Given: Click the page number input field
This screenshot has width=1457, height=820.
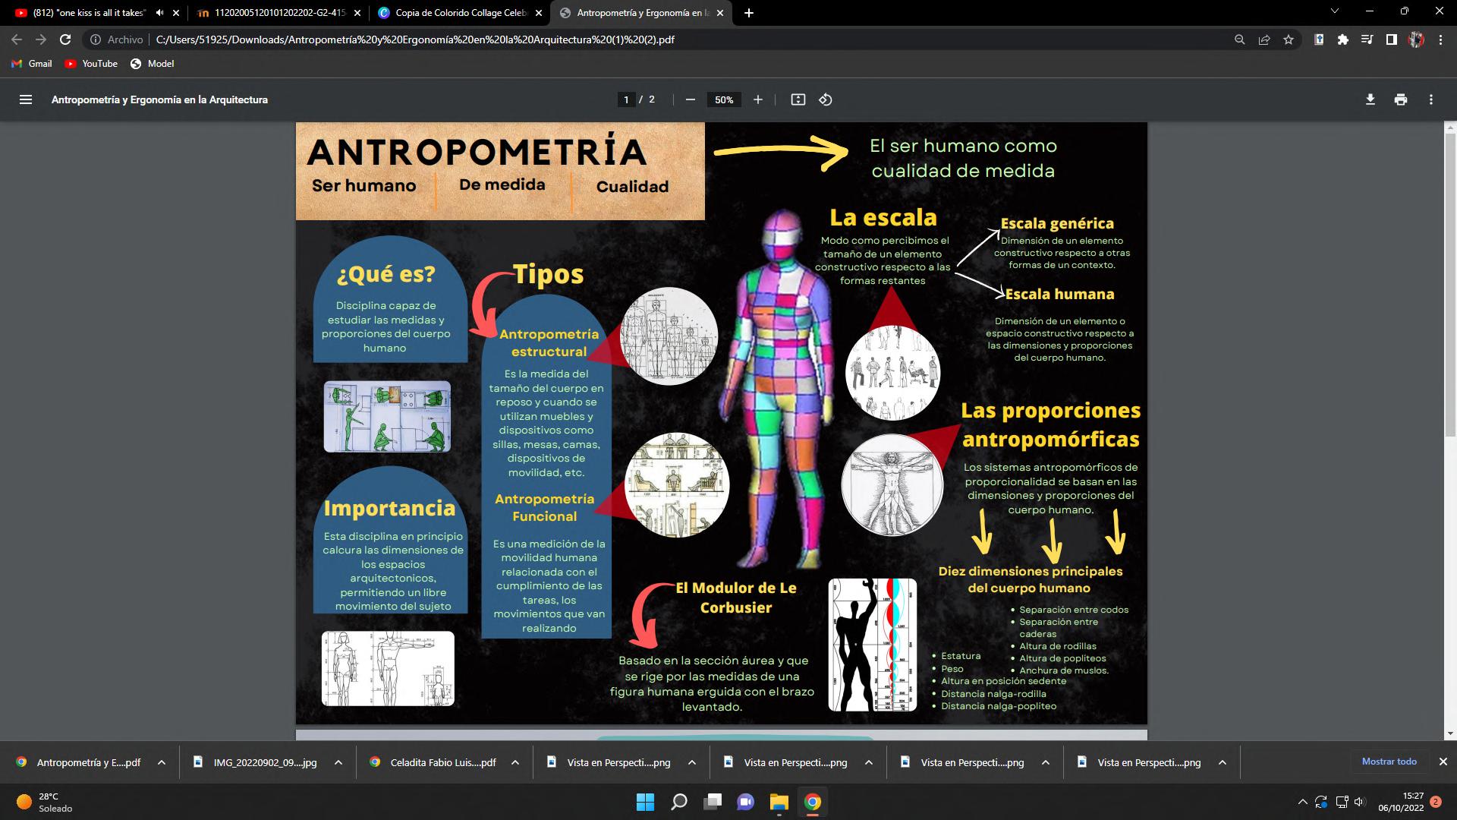Looking at the screenshot, I should tap(626, 99).
